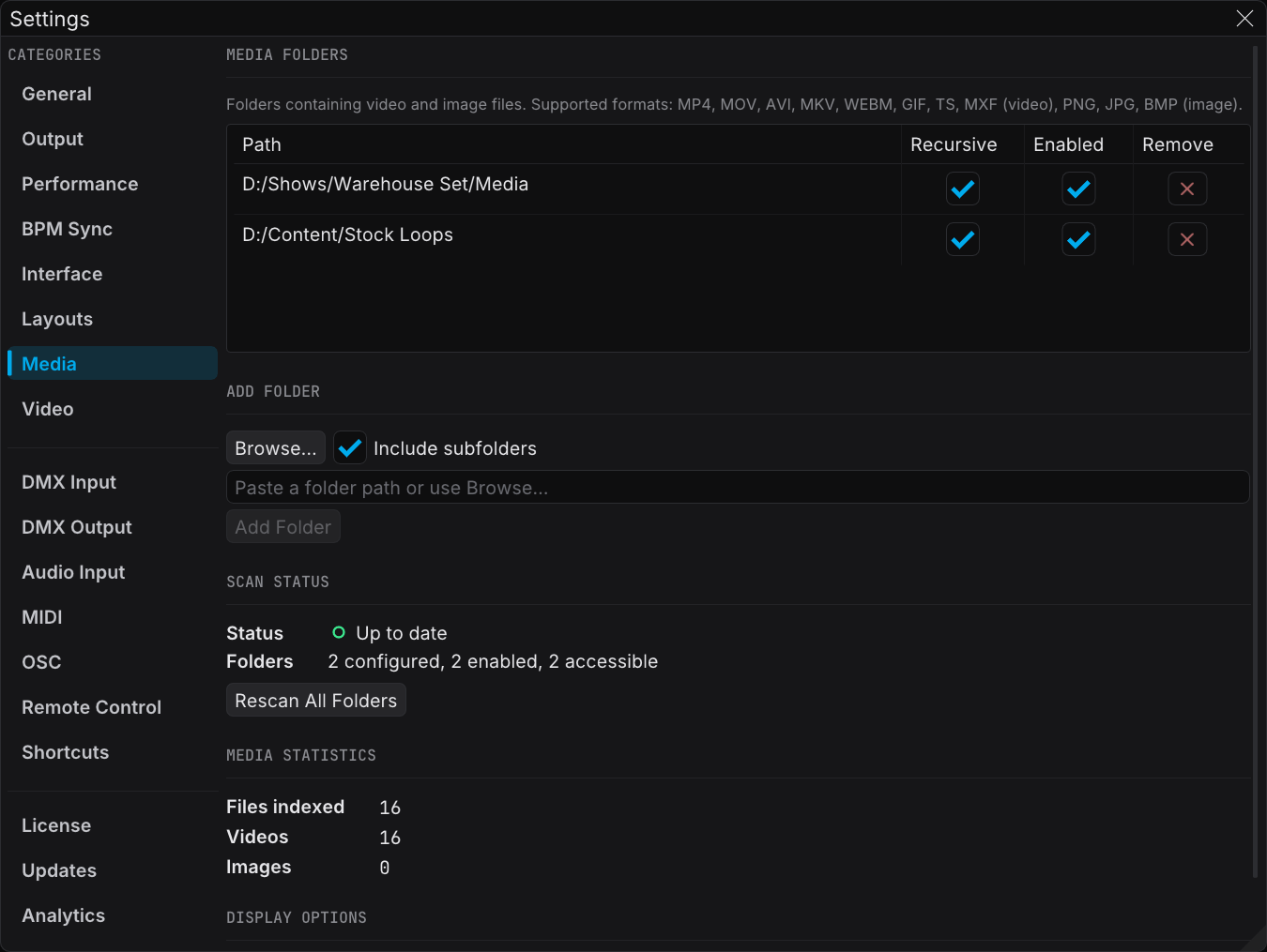This screenshot has height=952, width=1267.
Task: Go to Updates settings
Action: [113, 870]
